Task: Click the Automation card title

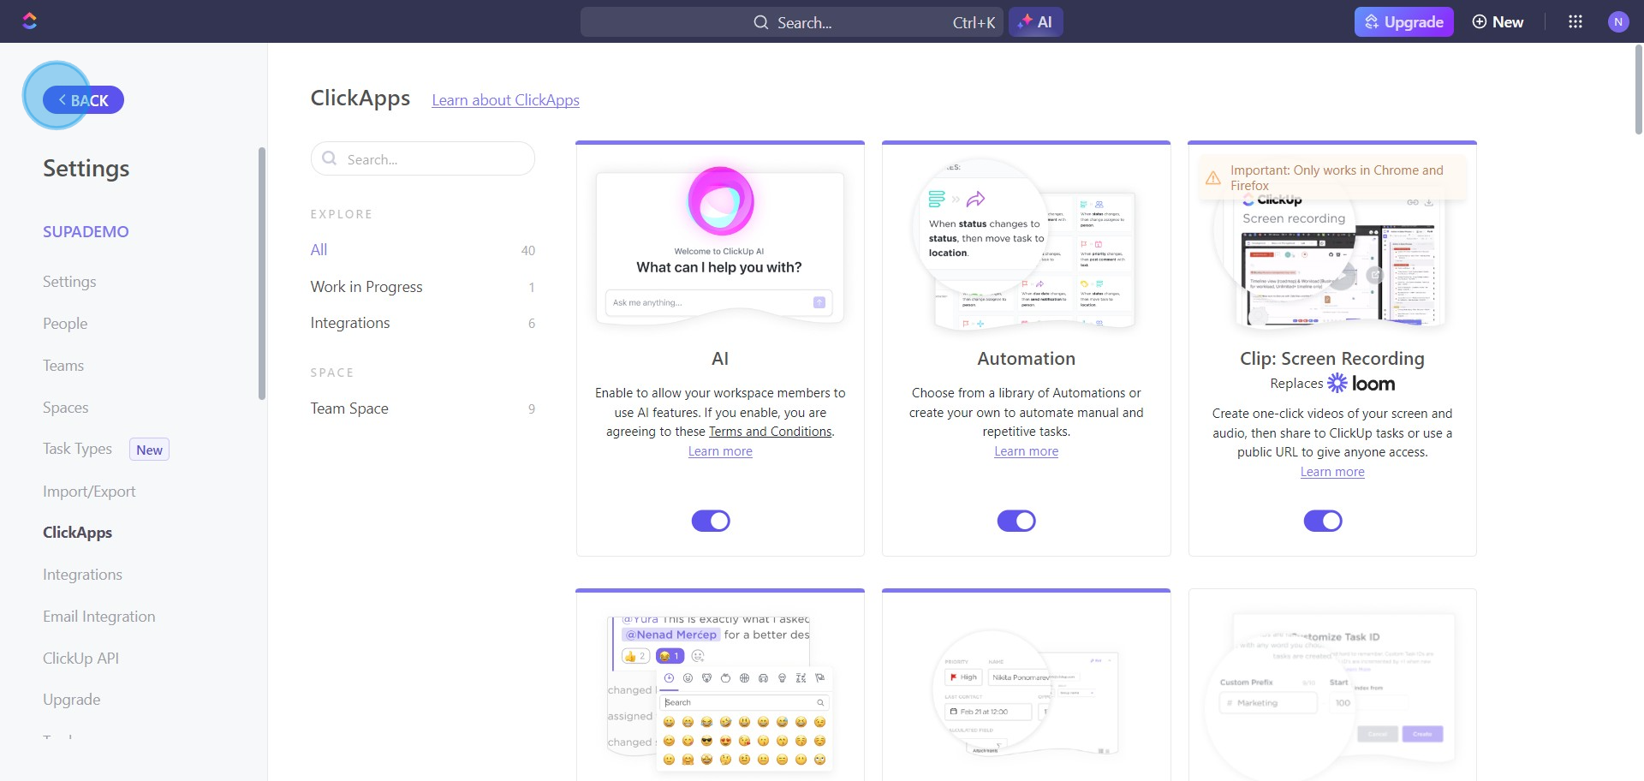Action: [1026, 359]
